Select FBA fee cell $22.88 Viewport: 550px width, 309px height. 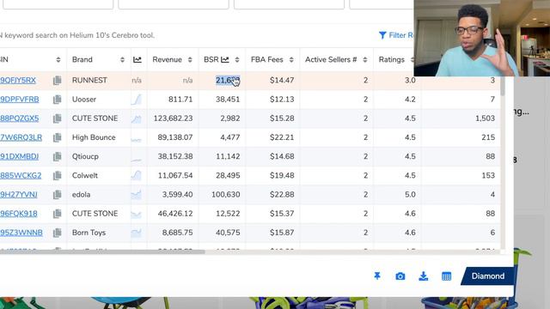click(x=282, y=195)
